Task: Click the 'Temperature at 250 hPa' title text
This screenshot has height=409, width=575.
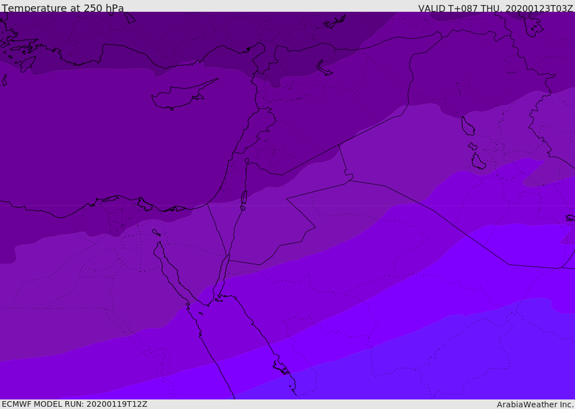Action: point(63,8)
